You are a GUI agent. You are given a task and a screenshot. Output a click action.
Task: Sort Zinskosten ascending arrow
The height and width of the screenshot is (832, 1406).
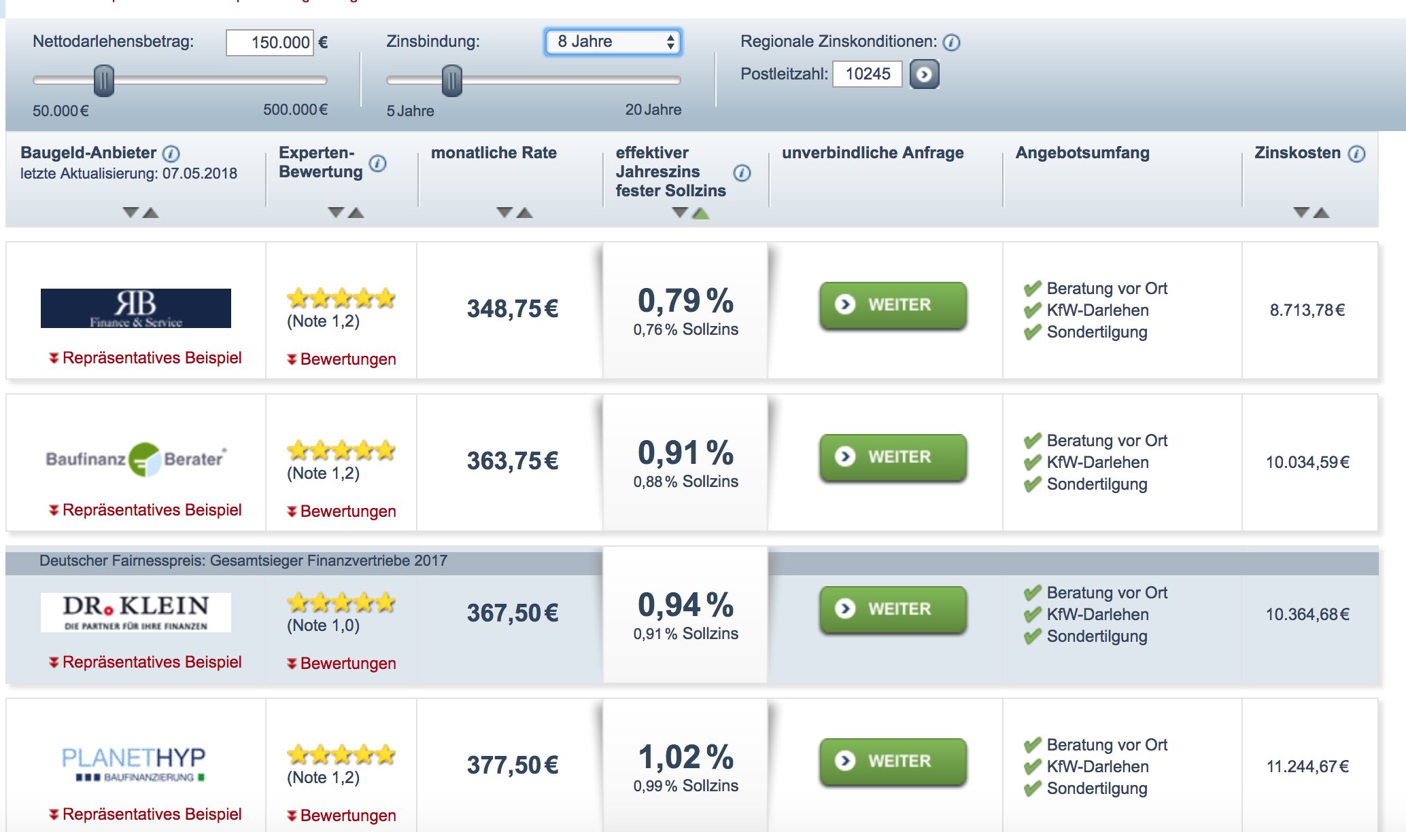[x=1321, y=213]
